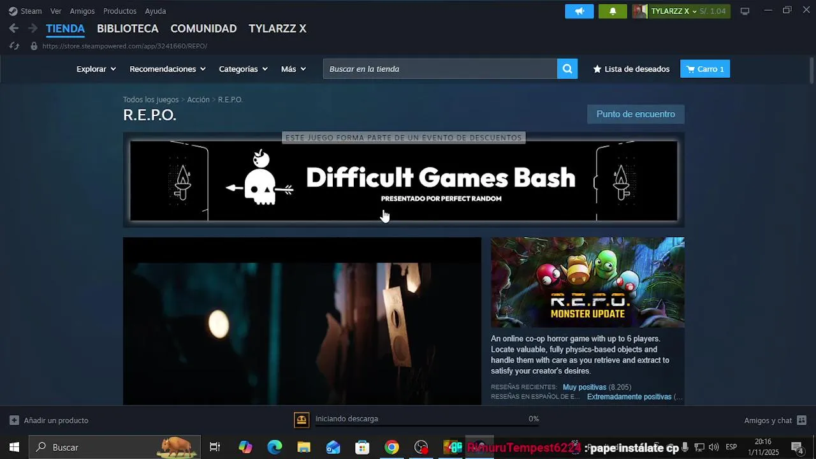The height and width of the screenshot is (459, 816).
Task: Expand the Explorar dropdown
Action: (x=96, y=69)
